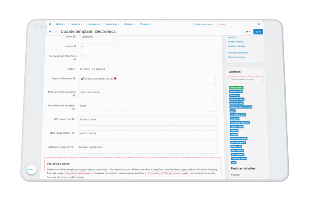Open the Customers menu
Screen dimensions: 310x197
pyautogui.click(x=94, y=24)
